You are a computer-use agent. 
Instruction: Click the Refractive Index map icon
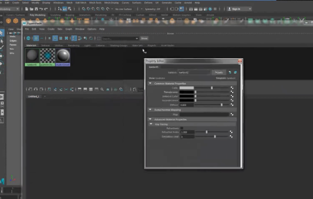pos(232,132)
